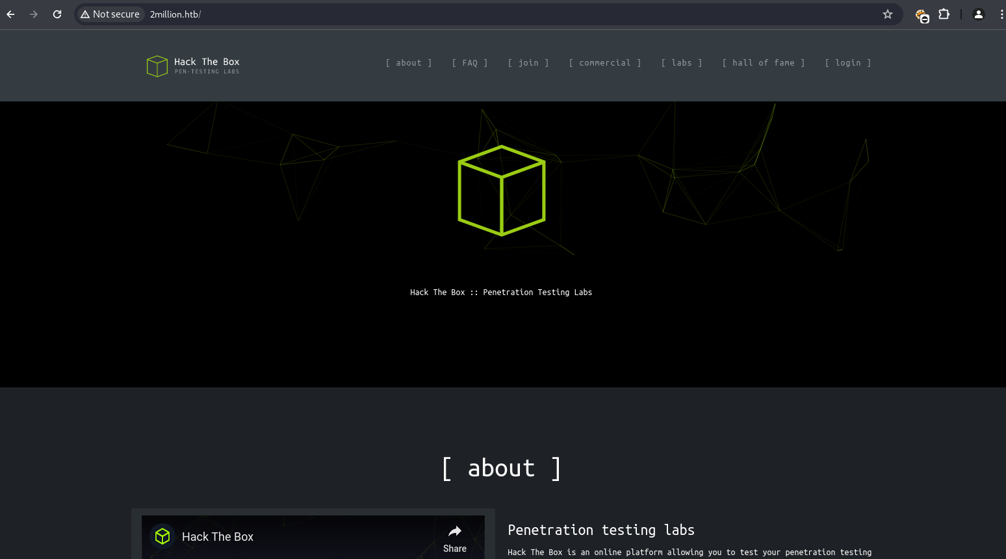View the hall of fame page
Image resolution: width=1006 pixels, height=559 pixels.
[763, 63]
